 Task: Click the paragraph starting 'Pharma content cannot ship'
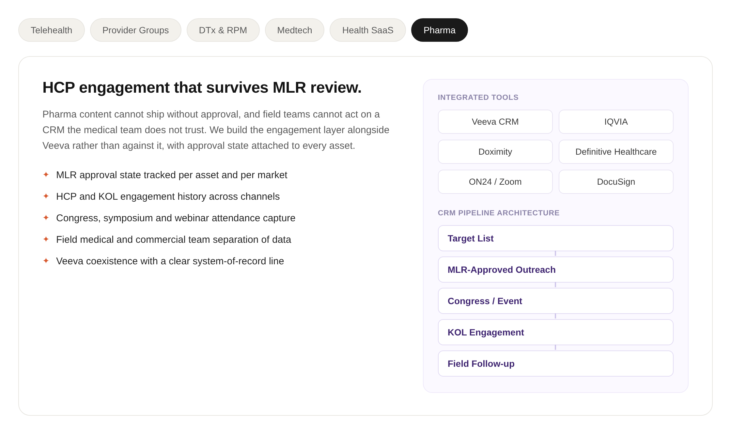point(216,130)
